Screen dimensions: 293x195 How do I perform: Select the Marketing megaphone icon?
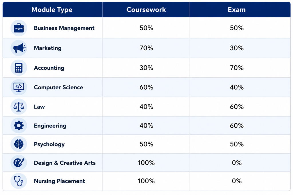pyautogui.click(x=19, y=48)
